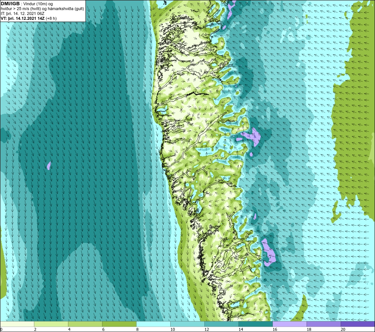Click the 0–2 m/s pale legend swatch

pyautogui.click(x=17, y=324)
